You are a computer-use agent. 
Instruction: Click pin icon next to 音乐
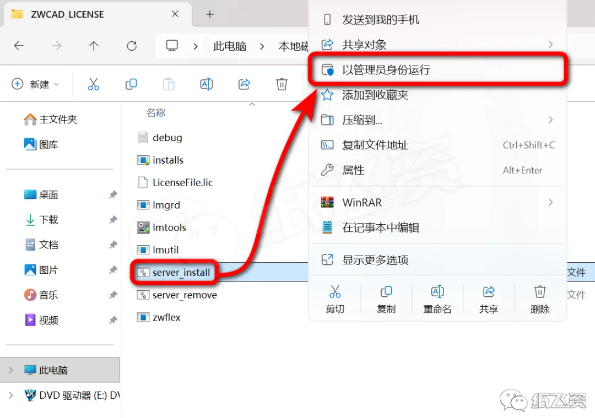coord(113,295)
